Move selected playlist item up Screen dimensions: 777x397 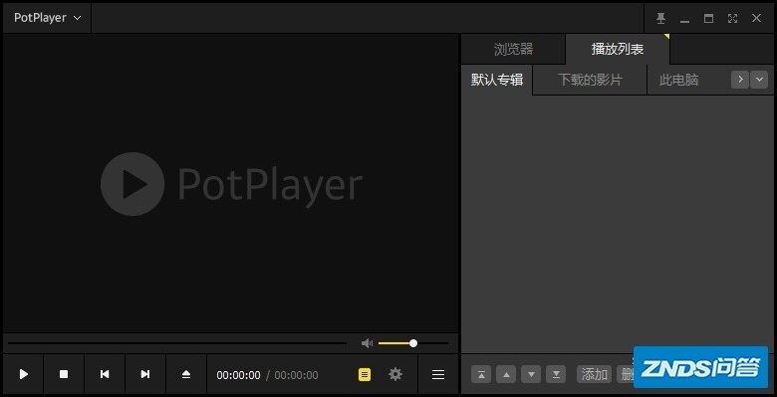pyautogui.click(x=506, y=374)
